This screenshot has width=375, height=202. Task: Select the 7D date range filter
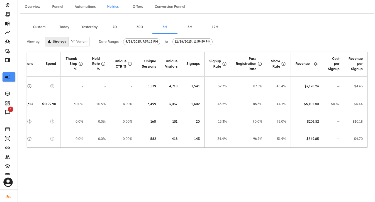click(x=115, y=27)
